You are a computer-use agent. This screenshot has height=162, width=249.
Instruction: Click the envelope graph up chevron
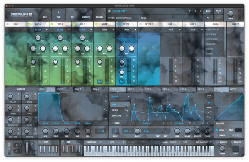point(105,101)
